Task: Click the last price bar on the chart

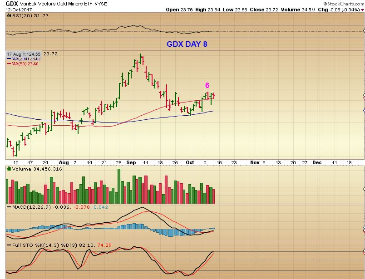Action: pyautogui.click(x=214, y=95)
